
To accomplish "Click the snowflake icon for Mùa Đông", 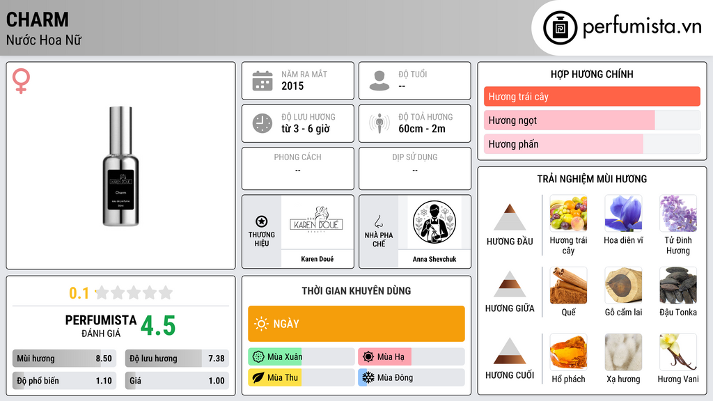I will click(368, 377).
